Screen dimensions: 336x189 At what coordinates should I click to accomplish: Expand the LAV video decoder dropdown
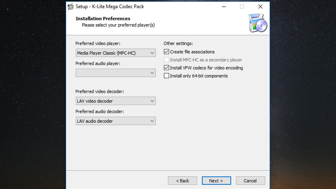(116, 101)
